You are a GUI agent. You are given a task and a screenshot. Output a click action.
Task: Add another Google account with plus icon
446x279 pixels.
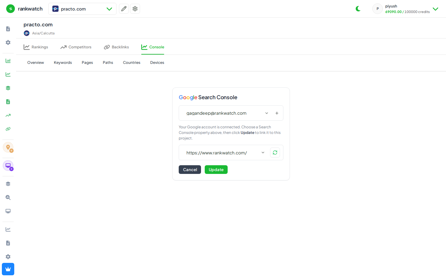277,113
